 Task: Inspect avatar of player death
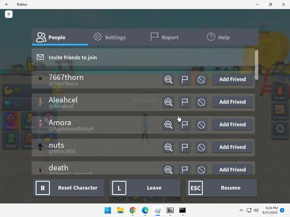[168, 170]
